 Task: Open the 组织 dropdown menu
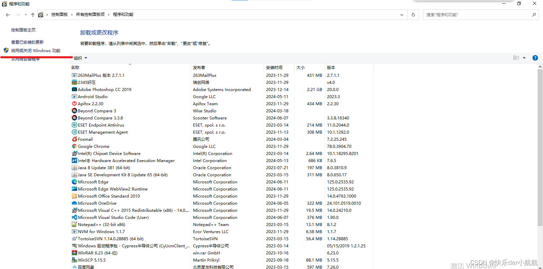(81, 58)
